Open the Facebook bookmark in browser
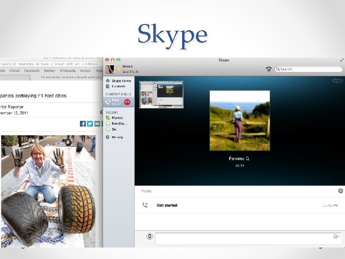The image size is (345, 259). coord(32,71)
